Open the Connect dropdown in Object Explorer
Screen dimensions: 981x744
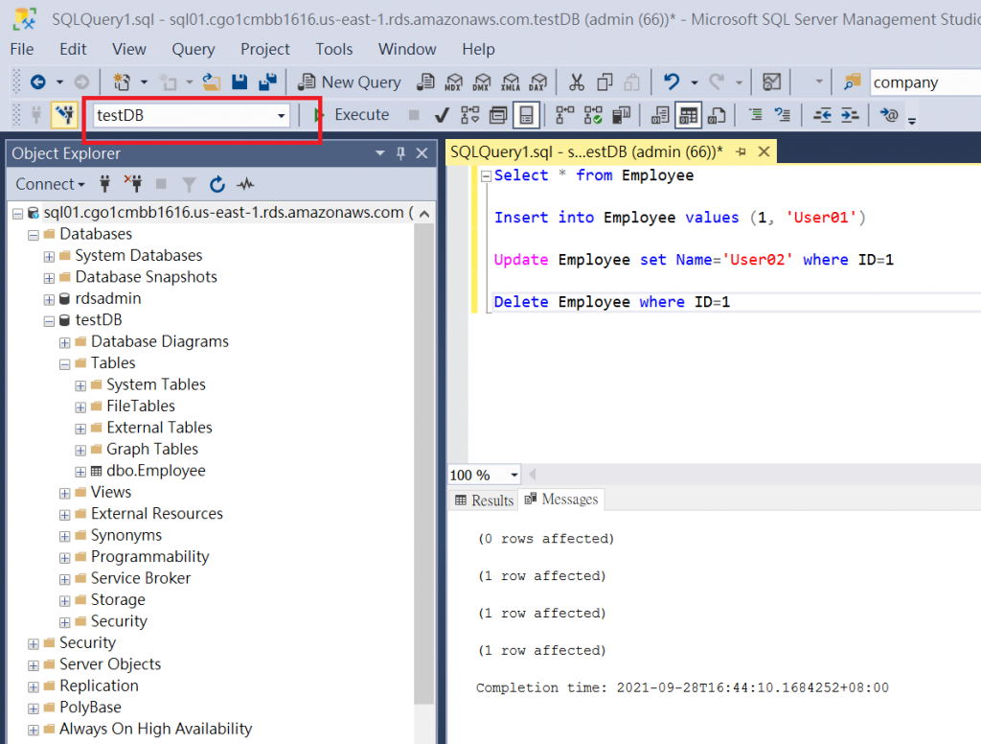pyautogui.click(x=50, y=184)
